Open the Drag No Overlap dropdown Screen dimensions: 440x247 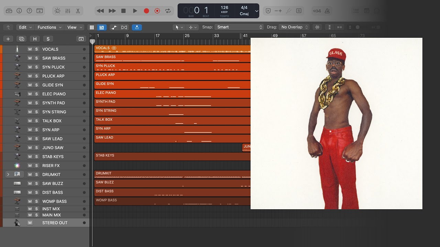tap(294, 27)
